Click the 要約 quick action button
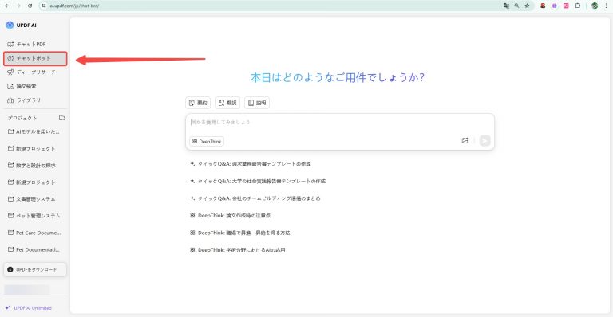 click(198, 103)
